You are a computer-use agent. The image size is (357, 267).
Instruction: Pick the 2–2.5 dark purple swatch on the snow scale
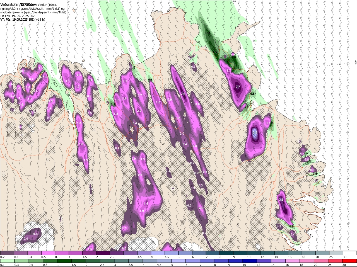[103, 253]
